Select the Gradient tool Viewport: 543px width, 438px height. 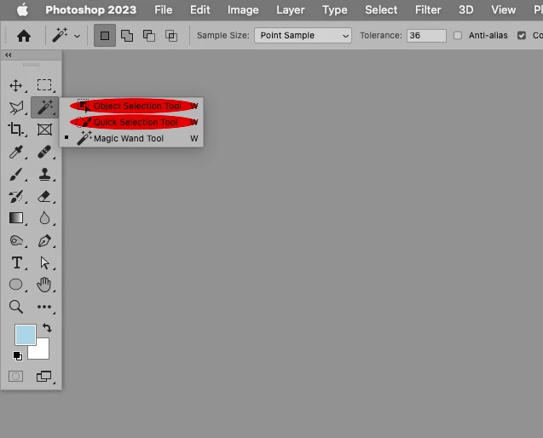coord(16,218)
